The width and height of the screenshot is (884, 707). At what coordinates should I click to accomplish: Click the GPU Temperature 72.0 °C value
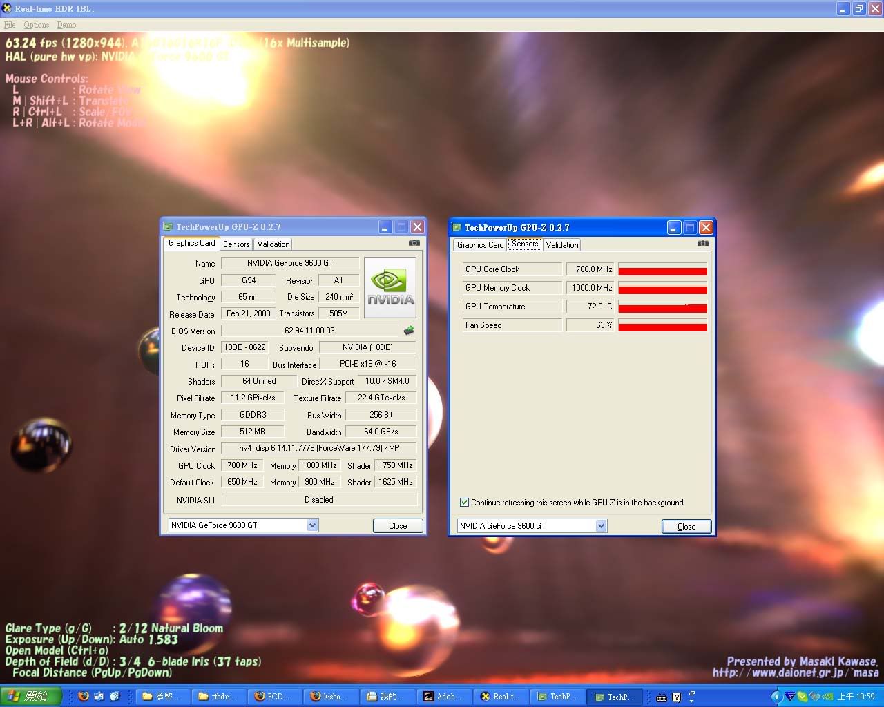click(590, 307)
